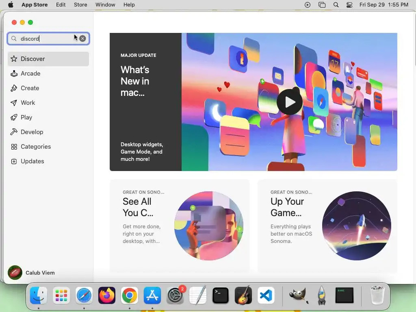Image resolution: width=416 pixels, height=312 pixels.
Task: Click the Updates download icon
Action: [x=14, y=161]
